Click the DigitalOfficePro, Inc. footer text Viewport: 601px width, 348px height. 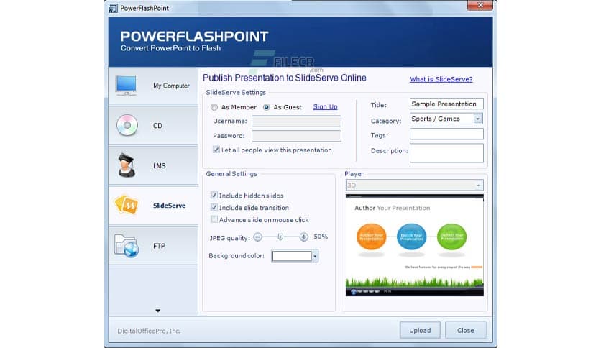click(149, 331)
